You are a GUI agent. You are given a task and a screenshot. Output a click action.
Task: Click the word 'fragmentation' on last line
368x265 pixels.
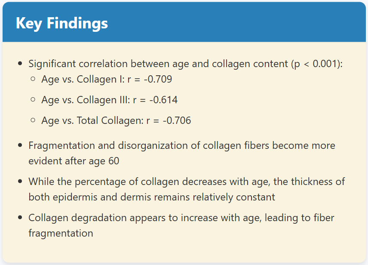pos(61,233)
